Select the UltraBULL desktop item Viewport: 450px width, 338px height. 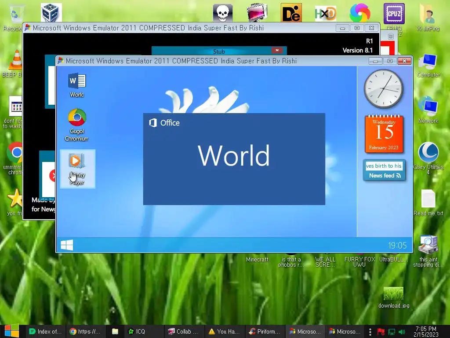point(393,259)
